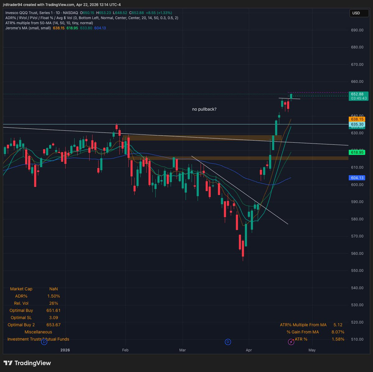
Task: Click the orange 638.15 legend value
Action: pos(59,28)
